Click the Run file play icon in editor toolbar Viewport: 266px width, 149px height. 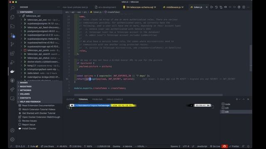[212, 7]
